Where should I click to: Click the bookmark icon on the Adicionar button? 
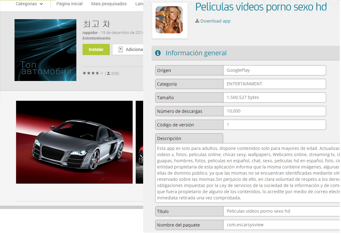click(x=121, y=49)
